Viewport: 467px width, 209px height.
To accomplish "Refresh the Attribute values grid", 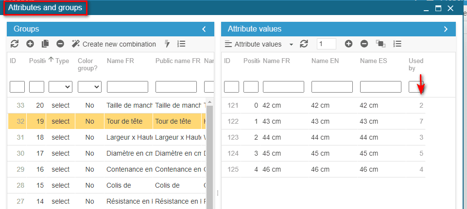I will [x=304, y=44].
